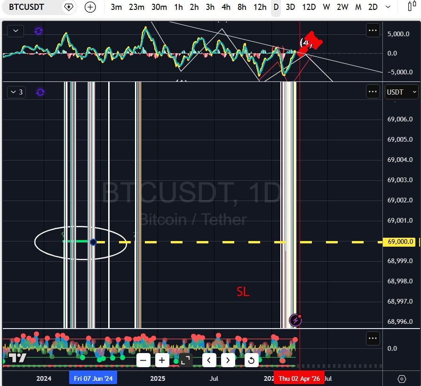Click the diamond icon beside BTCUSDT
The height and width of the screenshot is (386, 421).
[69, 7]
